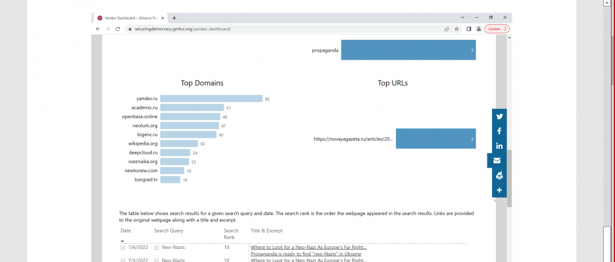The width and height of the screenshot is (615, 262).
Task: Share this page on Facebook
Action: pos(499,131)
